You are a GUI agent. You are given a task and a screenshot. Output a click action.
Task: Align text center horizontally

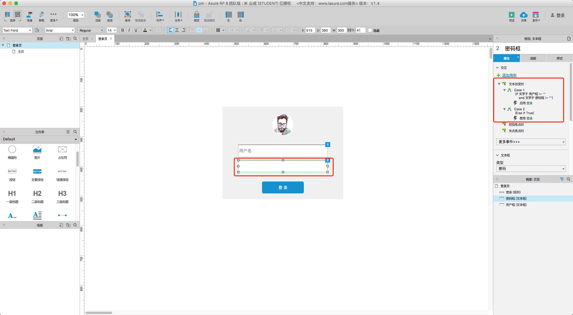tap(177, 30)
